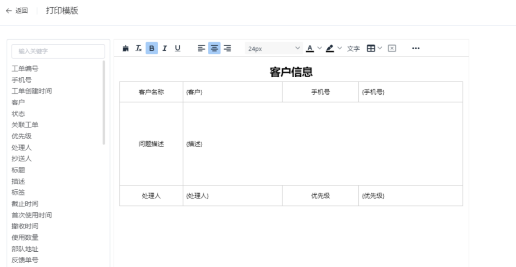Viewport: 516px width, 267px height.
Task: Select field 关联工单
Action: [x=25, y=125]
